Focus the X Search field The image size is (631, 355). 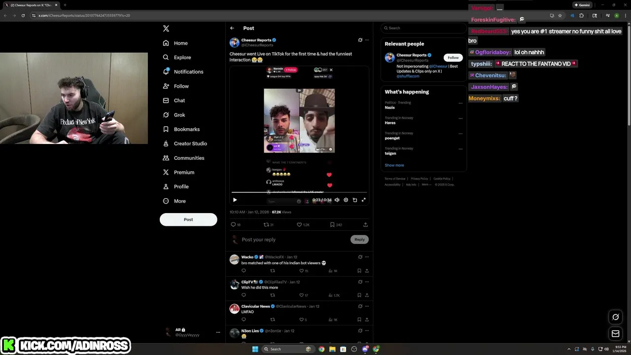[x=423, y=28]
